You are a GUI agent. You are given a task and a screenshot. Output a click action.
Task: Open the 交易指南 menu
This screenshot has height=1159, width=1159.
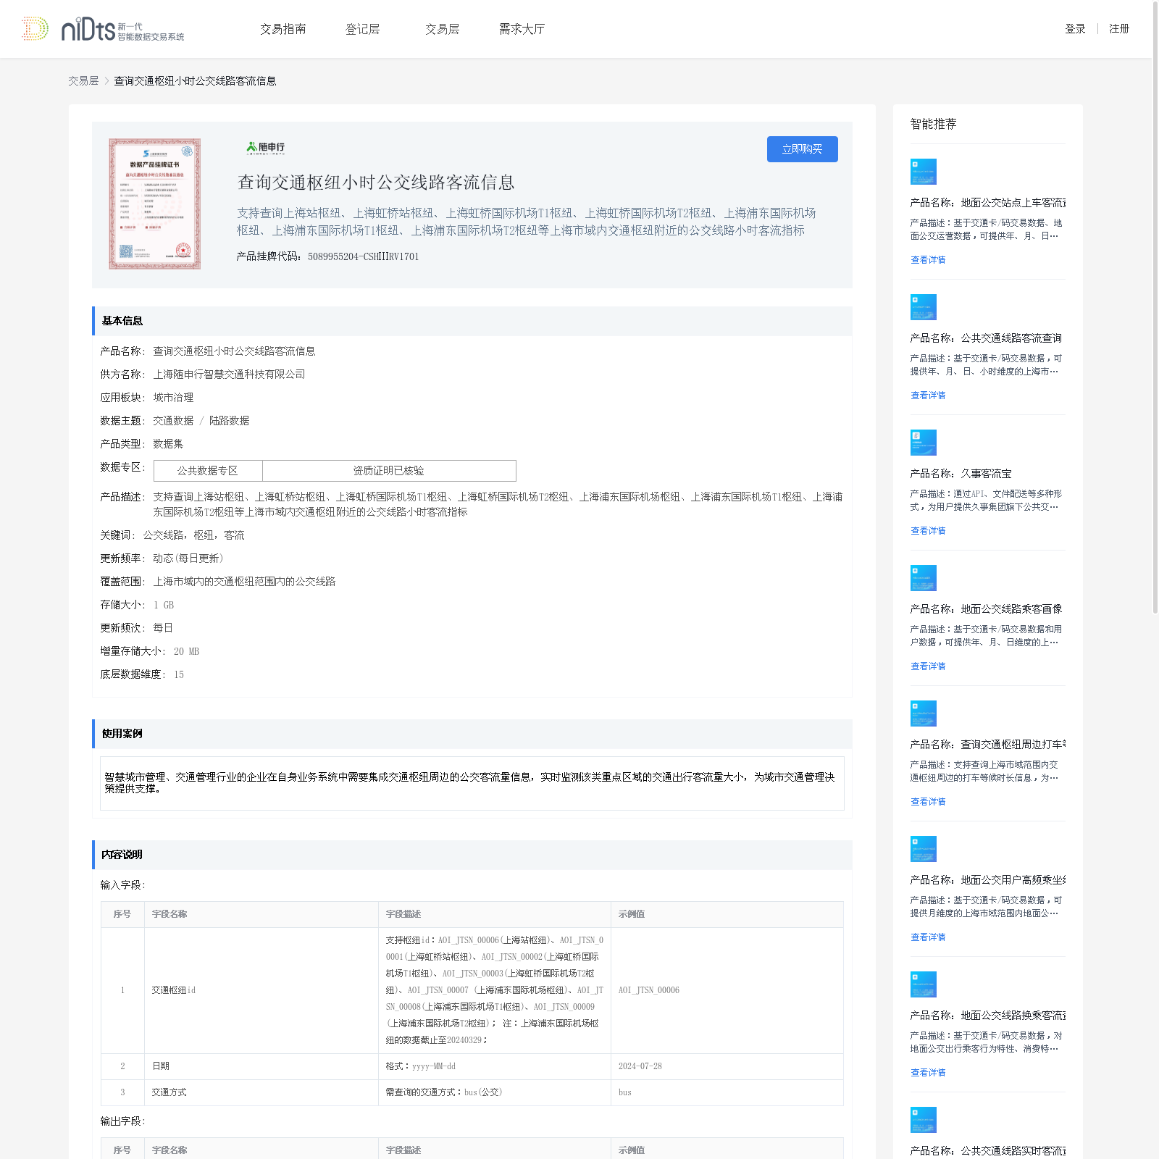[x=283, y=29]
